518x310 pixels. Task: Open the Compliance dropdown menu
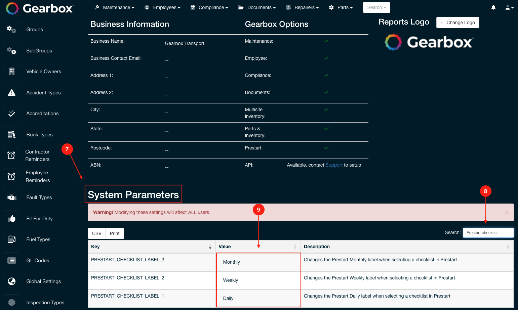209,7
